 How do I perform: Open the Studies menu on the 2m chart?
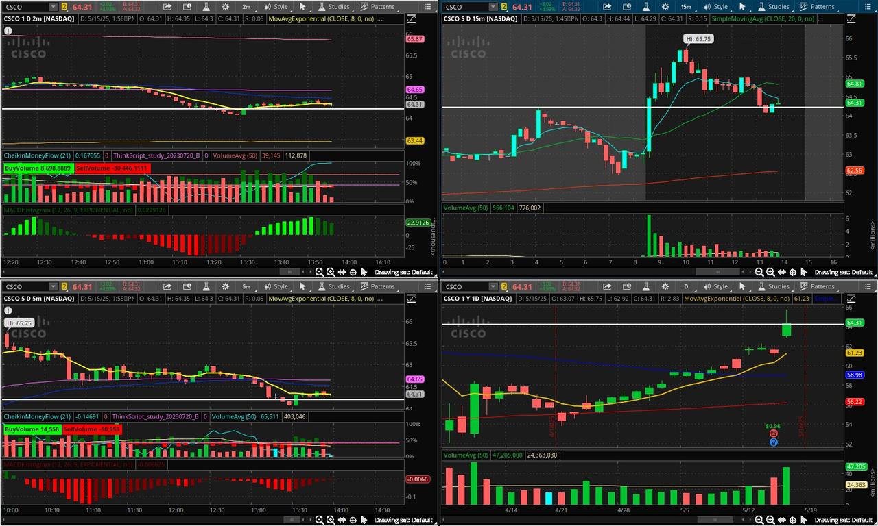point(333,7)
